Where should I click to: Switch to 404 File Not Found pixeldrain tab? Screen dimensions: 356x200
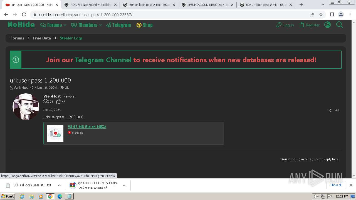90,5
